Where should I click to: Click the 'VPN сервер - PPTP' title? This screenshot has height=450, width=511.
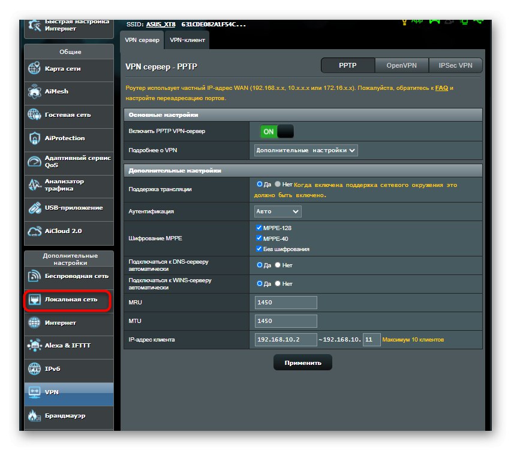click(x=161, y=67)
